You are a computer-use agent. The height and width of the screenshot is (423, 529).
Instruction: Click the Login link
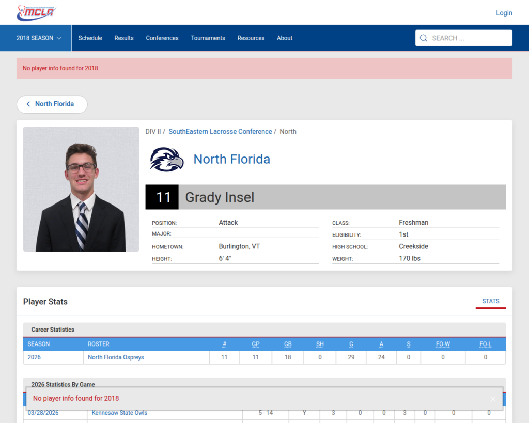[504, 13]
